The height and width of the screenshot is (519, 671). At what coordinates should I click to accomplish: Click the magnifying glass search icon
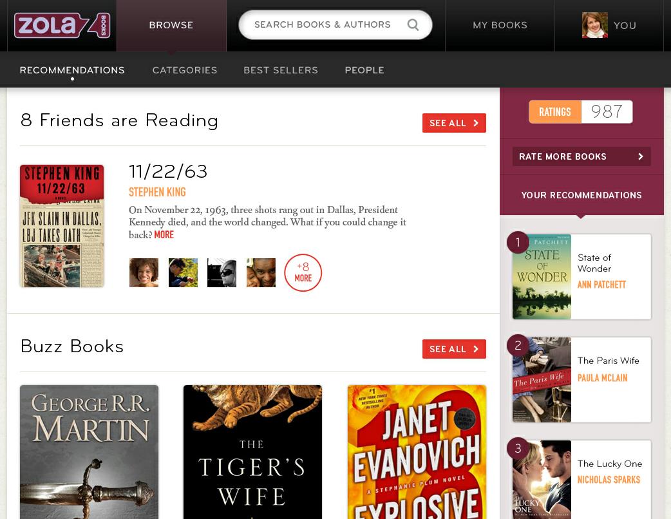click(x=413, y=25)
